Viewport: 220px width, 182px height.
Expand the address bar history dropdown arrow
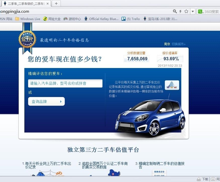[193, 11]
